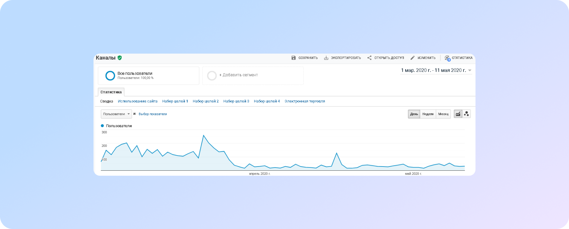Click the Сохранить label in toolbar
Image resolution: width=569 pixels, height=229 pixels.
coord(308,58)
